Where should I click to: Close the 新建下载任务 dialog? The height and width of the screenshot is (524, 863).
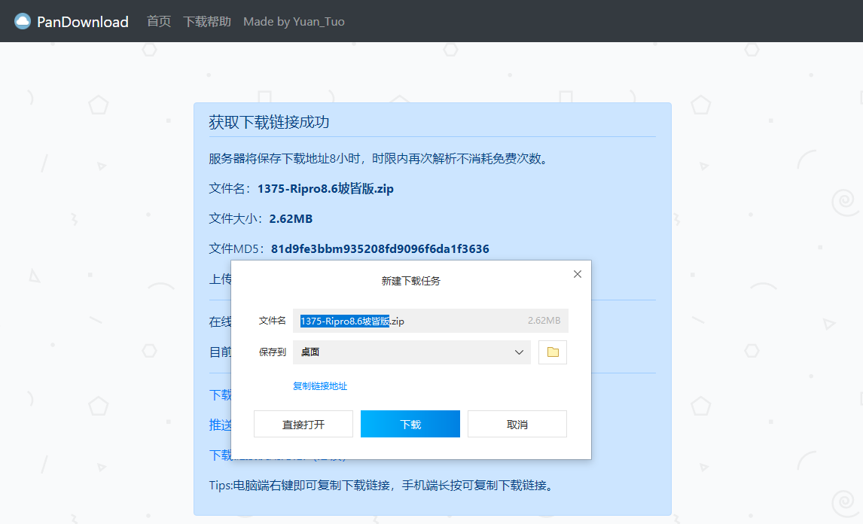[x=578, y=274]
